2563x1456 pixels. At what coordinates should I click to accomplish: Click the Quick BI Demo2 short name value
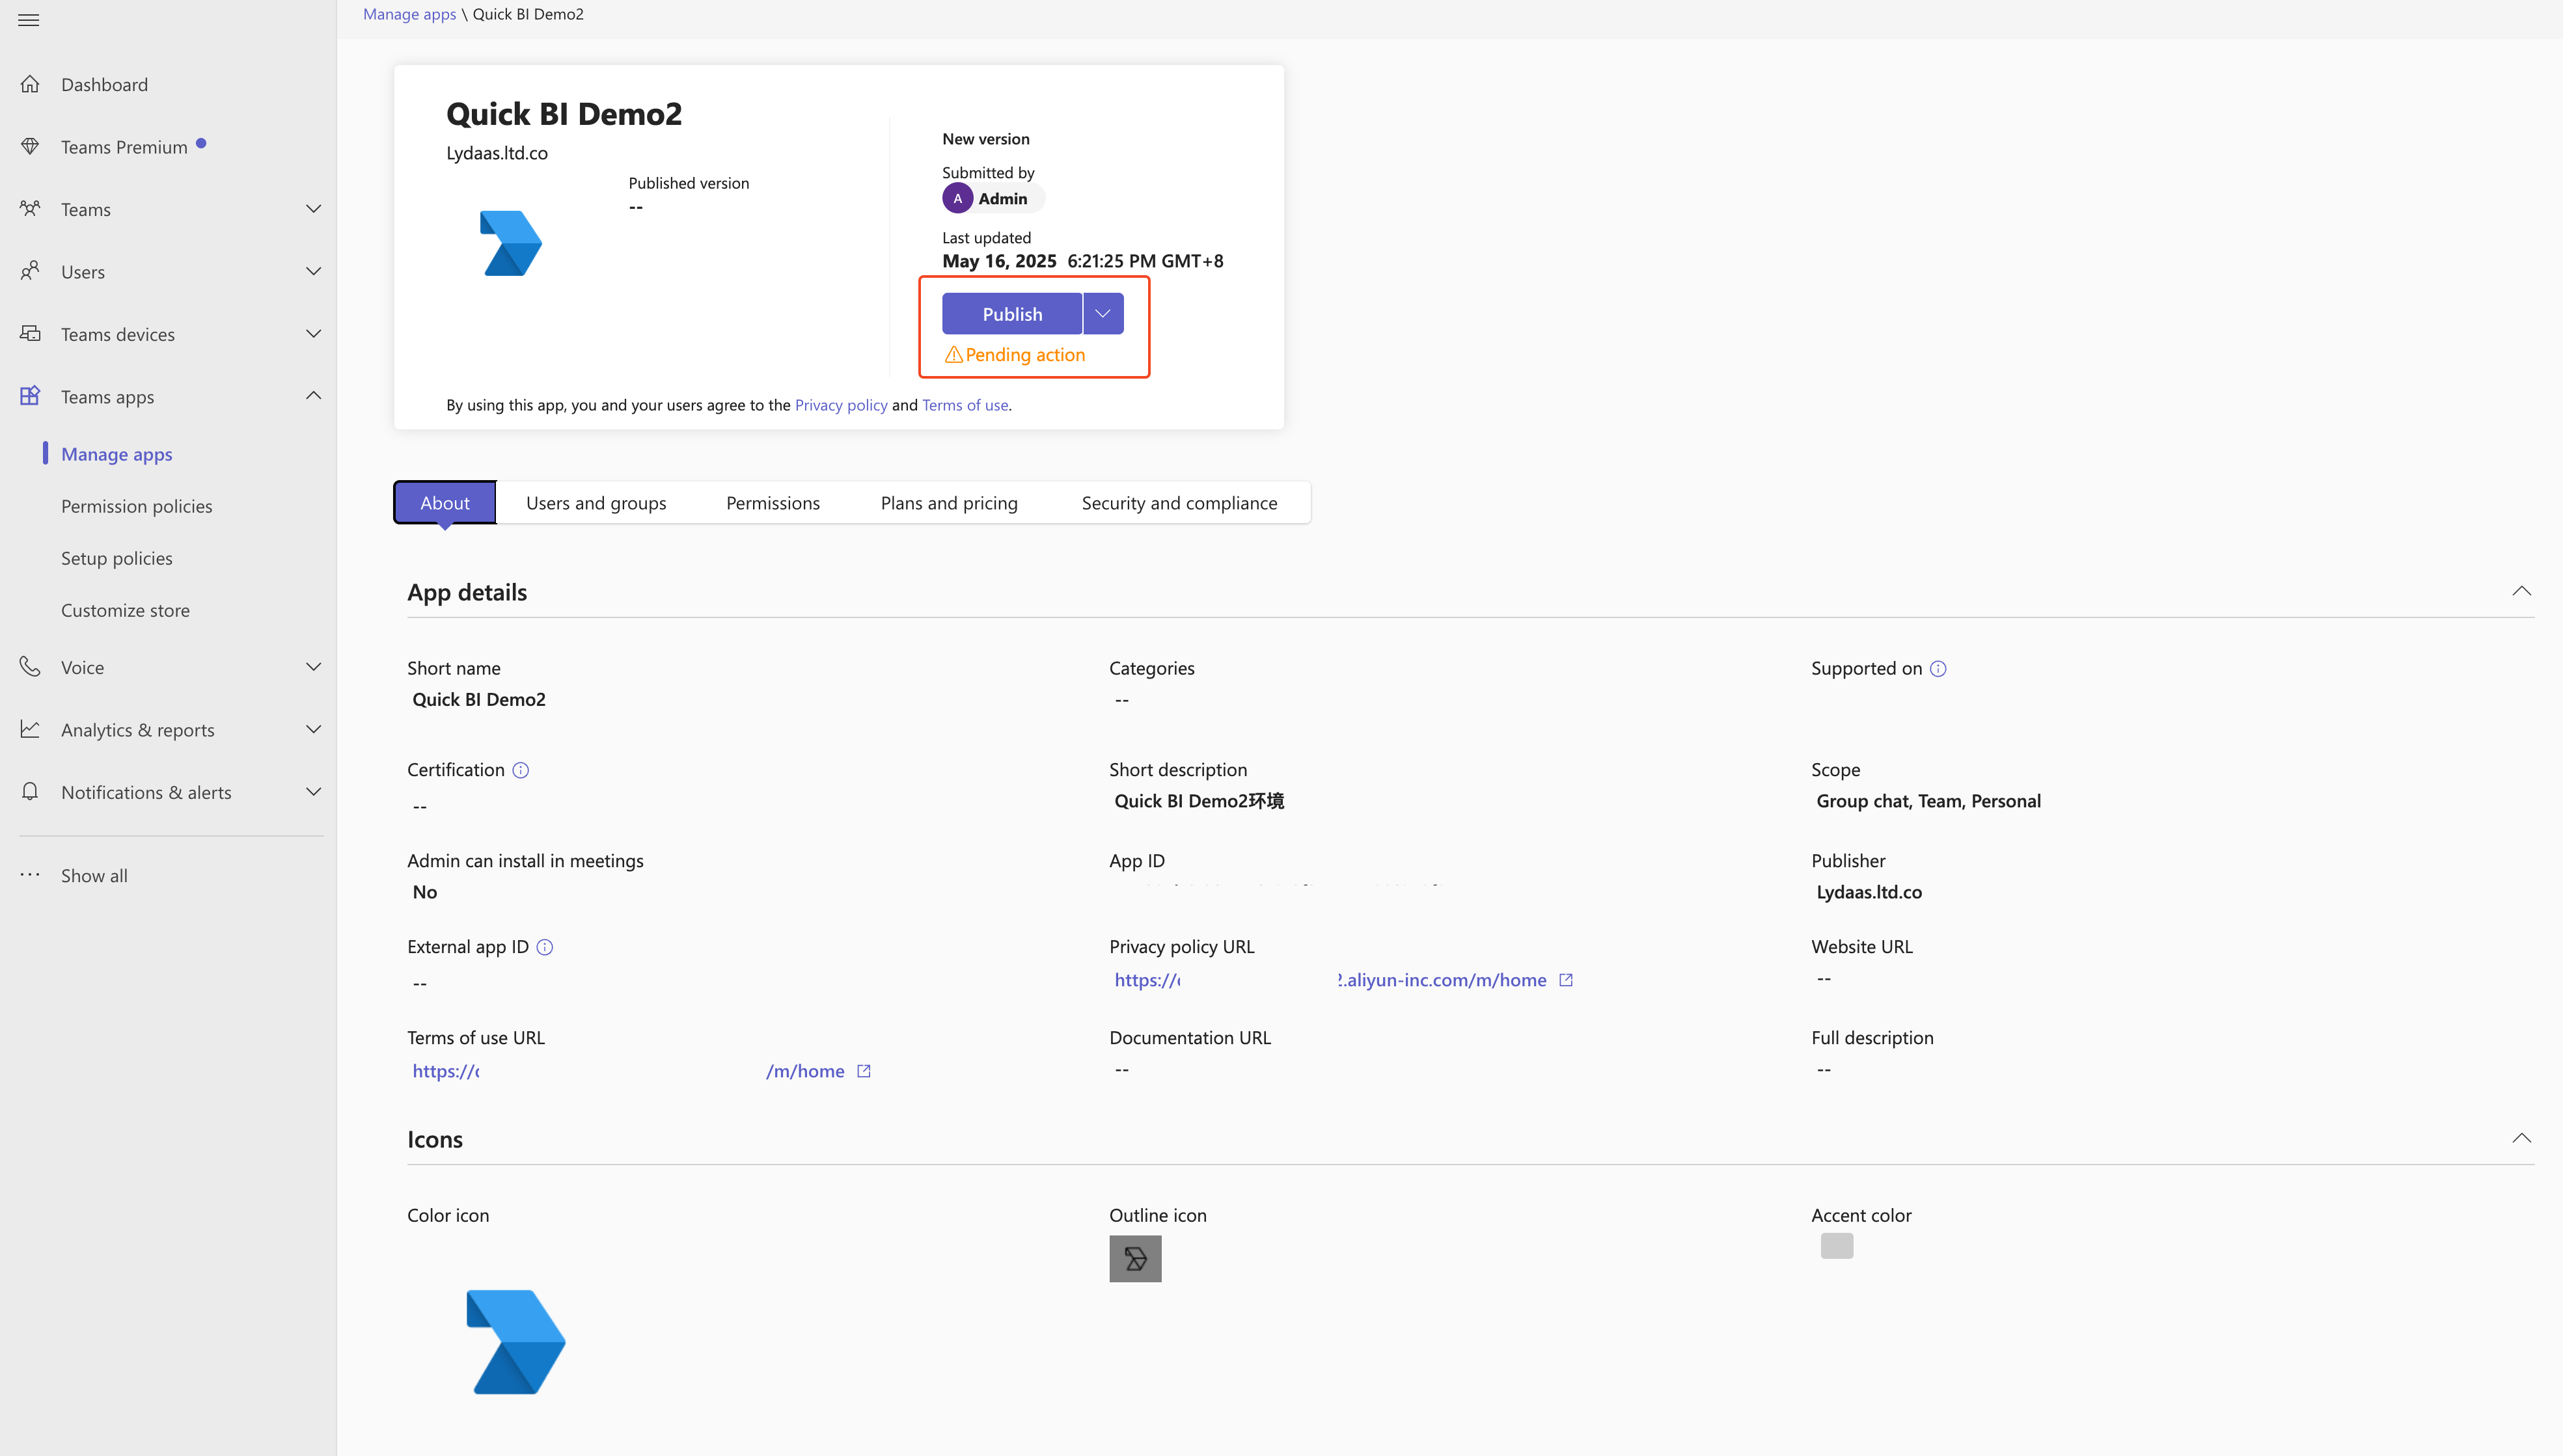[x=479, y=699]
